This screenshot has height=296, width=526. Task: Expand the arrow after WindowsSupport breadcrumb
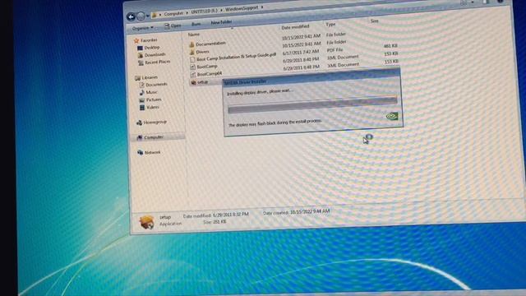[262, 7]
